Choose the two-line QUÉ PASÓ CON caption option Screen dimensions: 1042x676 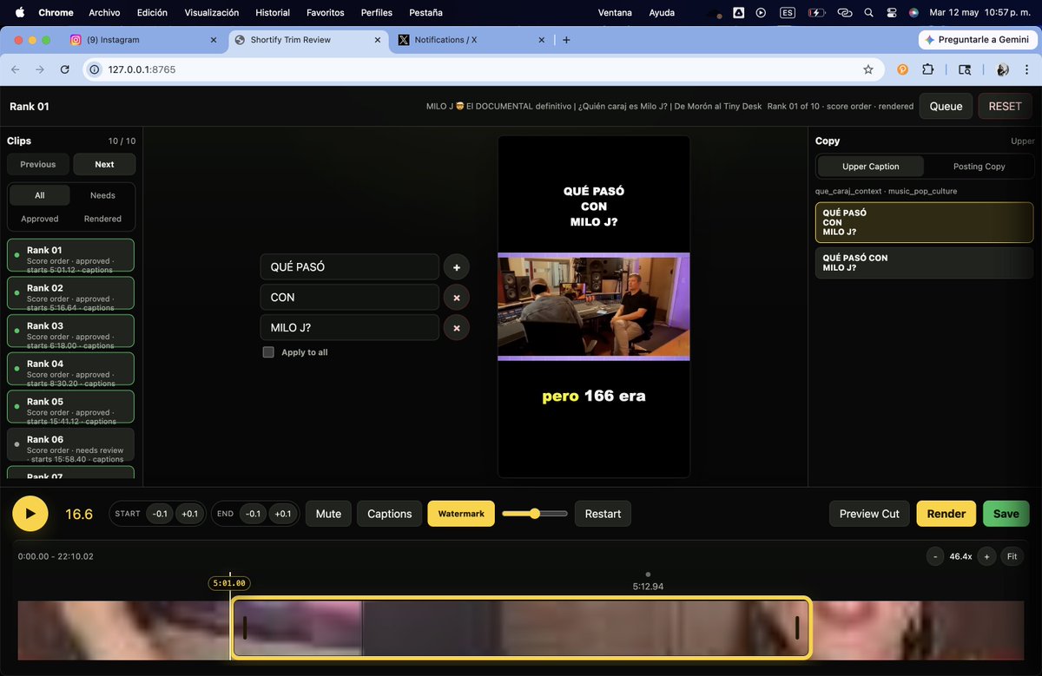[925, 263]
